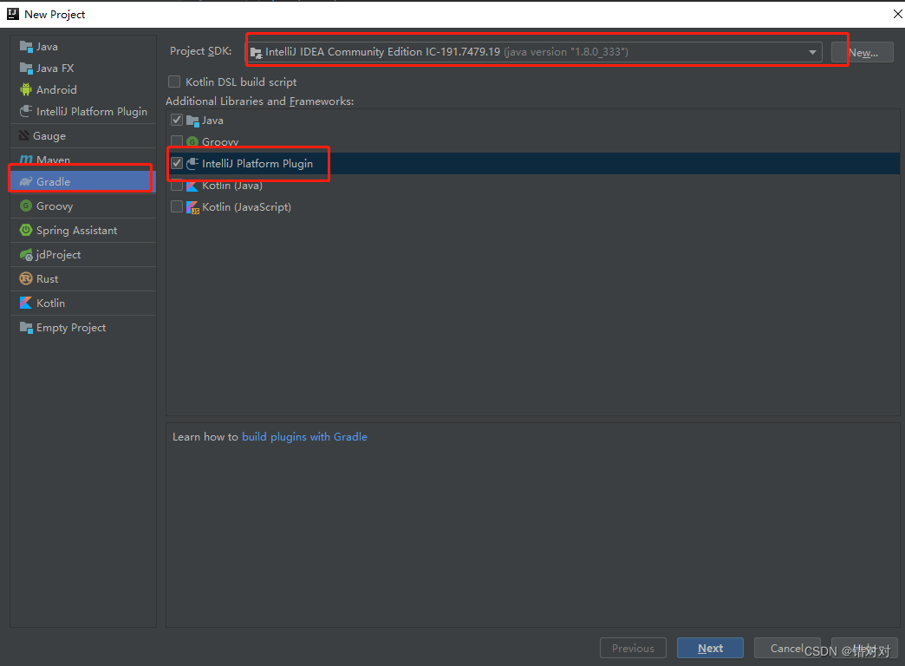
Task: Click the Kotlin logo in sidebar
Action: coord(26,303)
